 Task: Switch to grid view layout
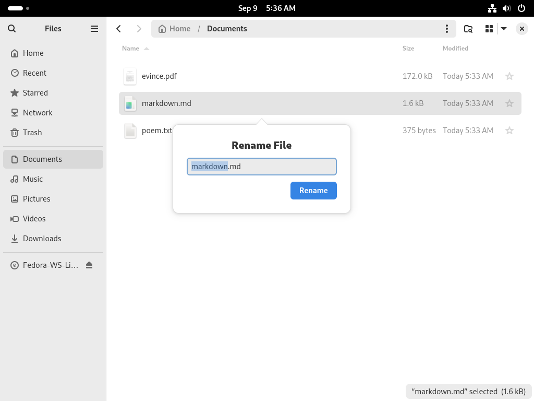pyautogui.click(x=489, y=29)
